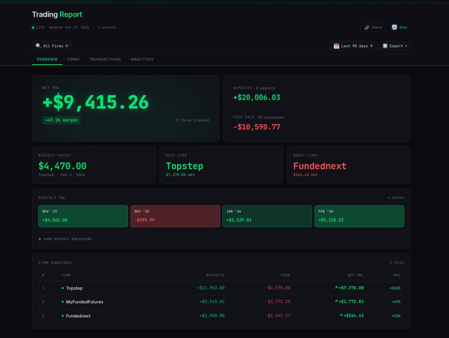Image resolution: width=449 pixels, height=338 pixels.
Task: Click MyFundedFutures in firm rankings table
Action: [x=85, y=302]
